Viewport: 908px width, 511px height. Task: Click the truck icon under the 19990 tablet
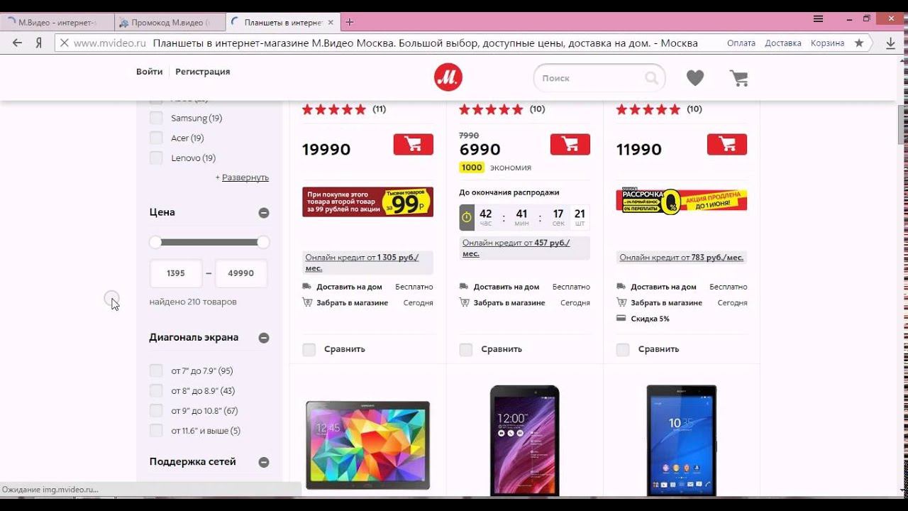point(306,287)
